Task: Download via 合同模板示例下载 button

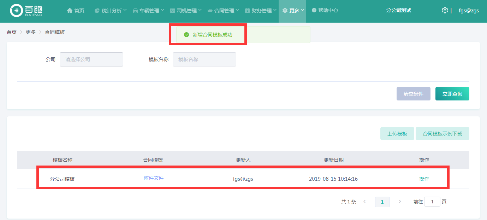Action: (x=442, y=134)
